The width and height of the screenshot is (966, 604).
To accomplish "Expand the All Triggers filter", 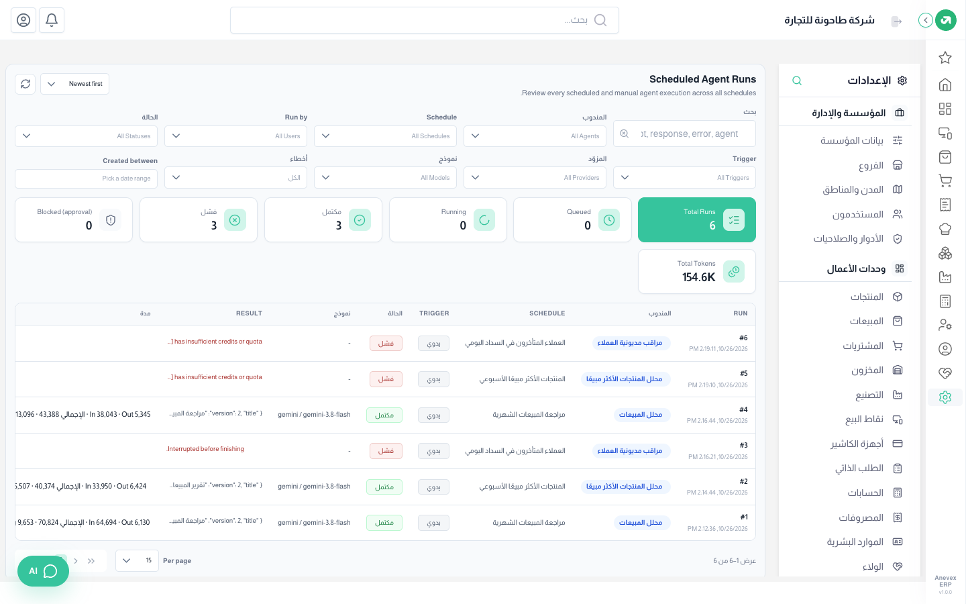I will pyautogui.click(x=685, y=178).
